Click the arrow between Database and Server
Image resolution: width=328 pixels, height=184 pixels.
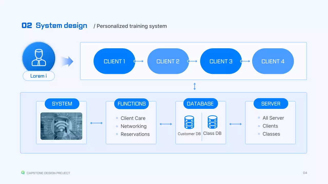(x=235, y=124)
